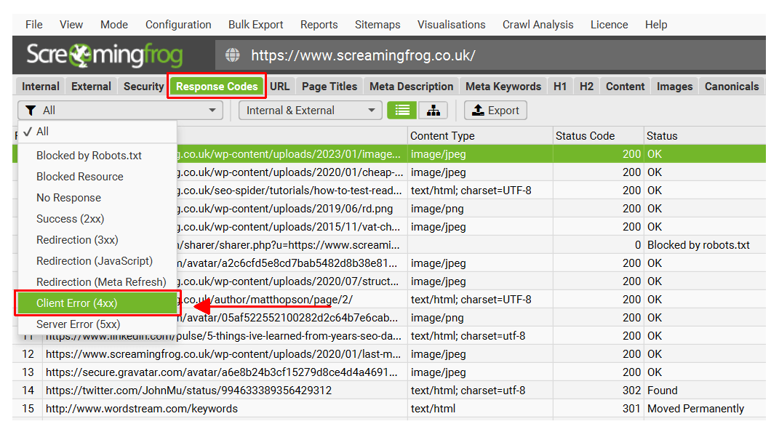Filter by No Response
The width and height of the screenshot is (779, 432).
coord(97,198)
